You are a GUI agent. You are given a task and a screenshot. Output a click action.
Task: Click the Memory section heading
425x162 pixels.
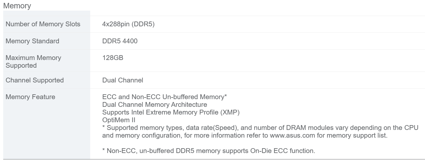17,6
